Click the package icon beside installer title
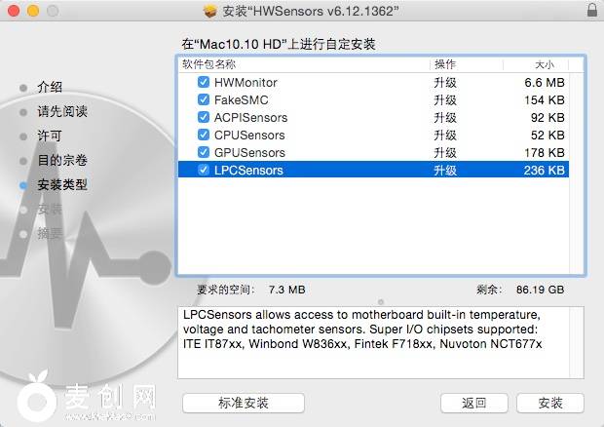604x427 pixels. [x=210, y=11]
